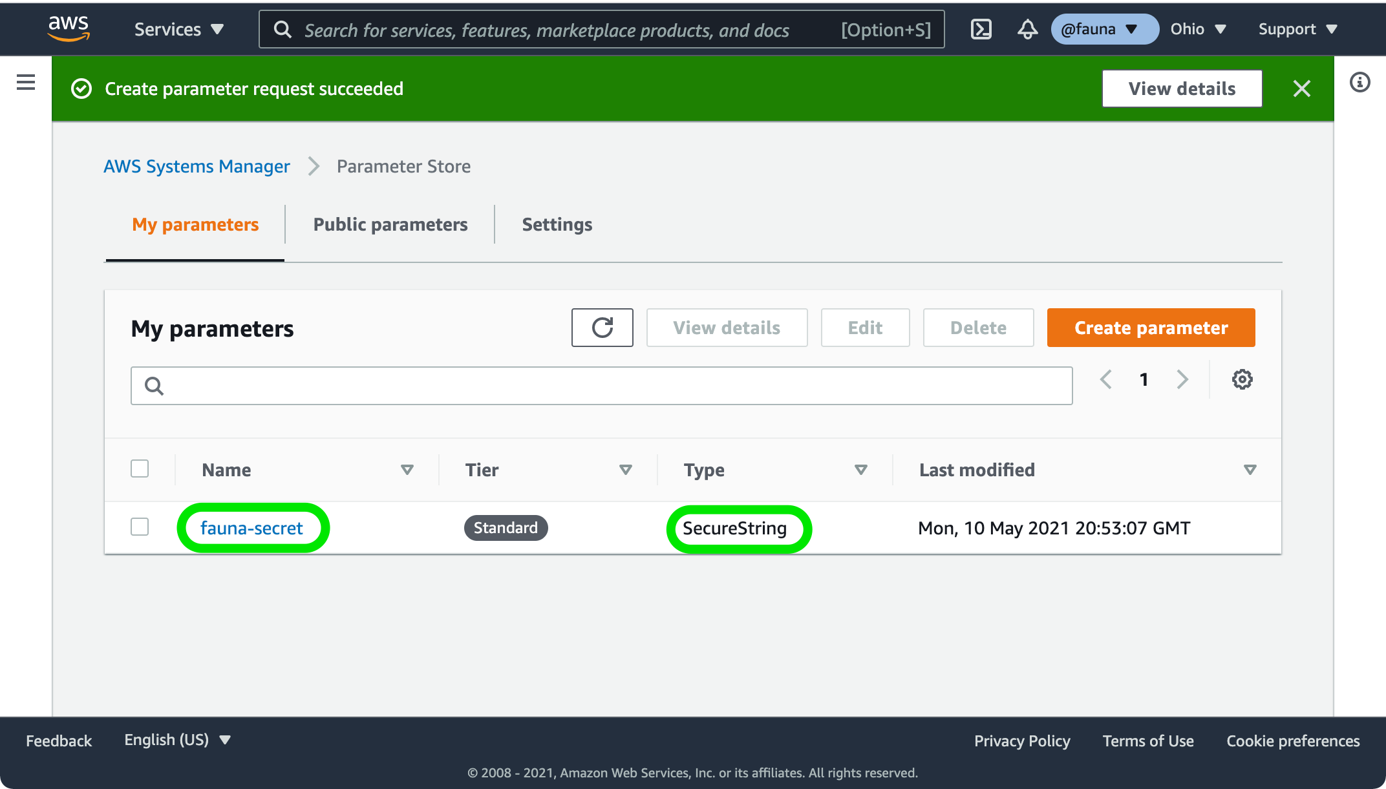The image size is (1386, 789).
Task: Click Create parameter orange button
Action: coord(1150,326)
